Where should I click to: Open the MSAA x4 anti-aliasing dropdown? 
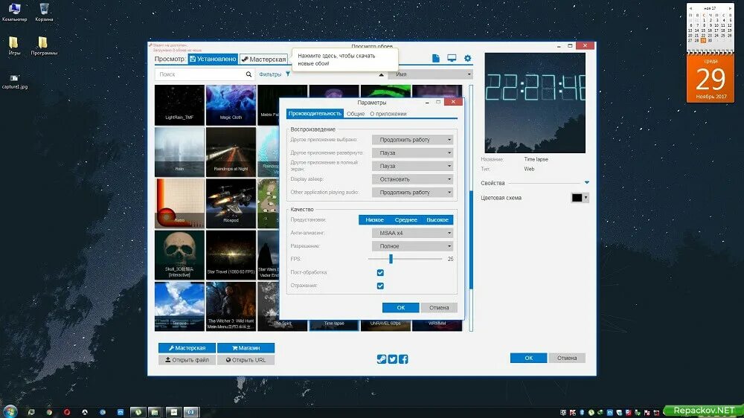coord(412,233)
